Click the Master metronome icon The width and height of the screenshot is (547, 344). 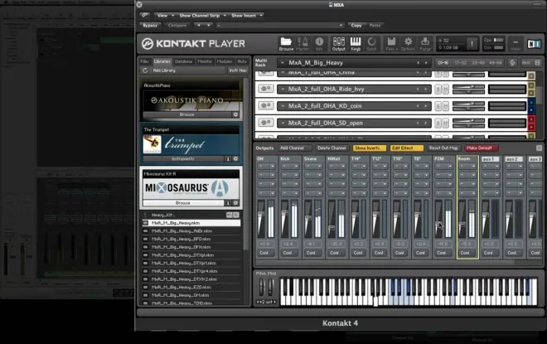coord(303,44)
